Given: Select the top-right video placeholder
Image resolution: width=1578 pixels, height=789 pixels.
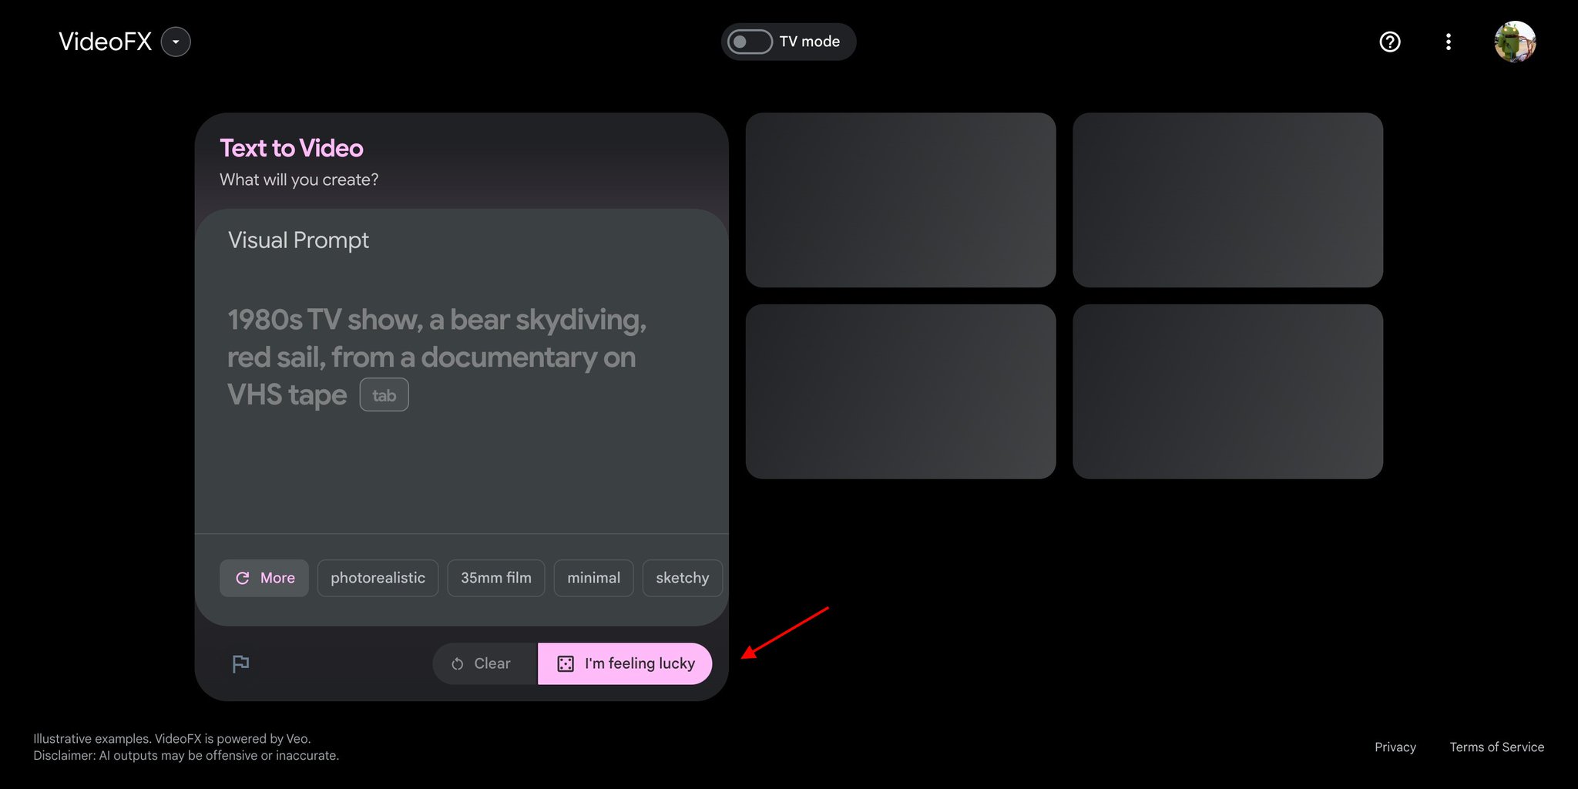Looking at the screenshot, I should (1227, 200).
